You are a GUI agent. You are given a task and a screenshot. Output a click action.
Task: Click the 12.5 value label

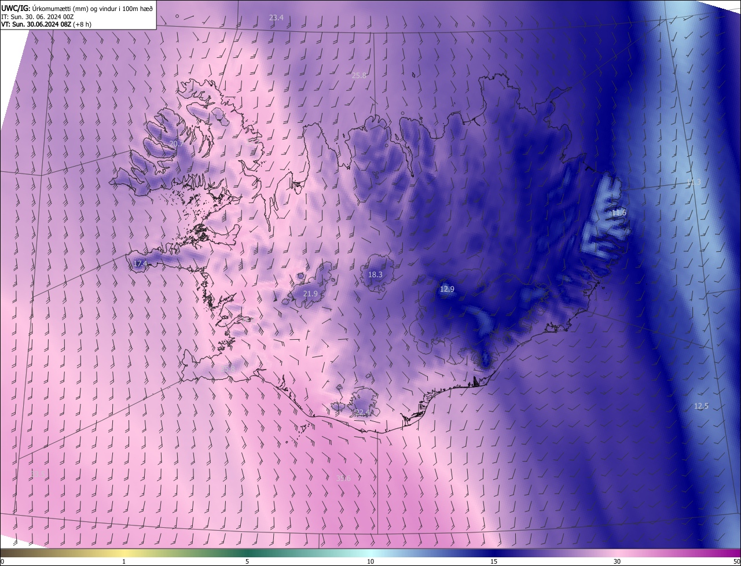pyautogui.click(x=701, y=406)
